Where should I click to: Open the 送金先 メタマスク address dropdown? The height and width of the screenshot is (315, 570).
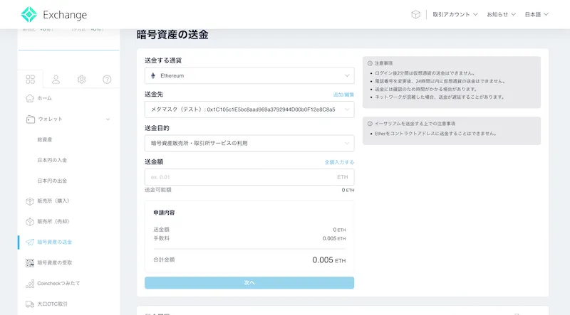249,110
